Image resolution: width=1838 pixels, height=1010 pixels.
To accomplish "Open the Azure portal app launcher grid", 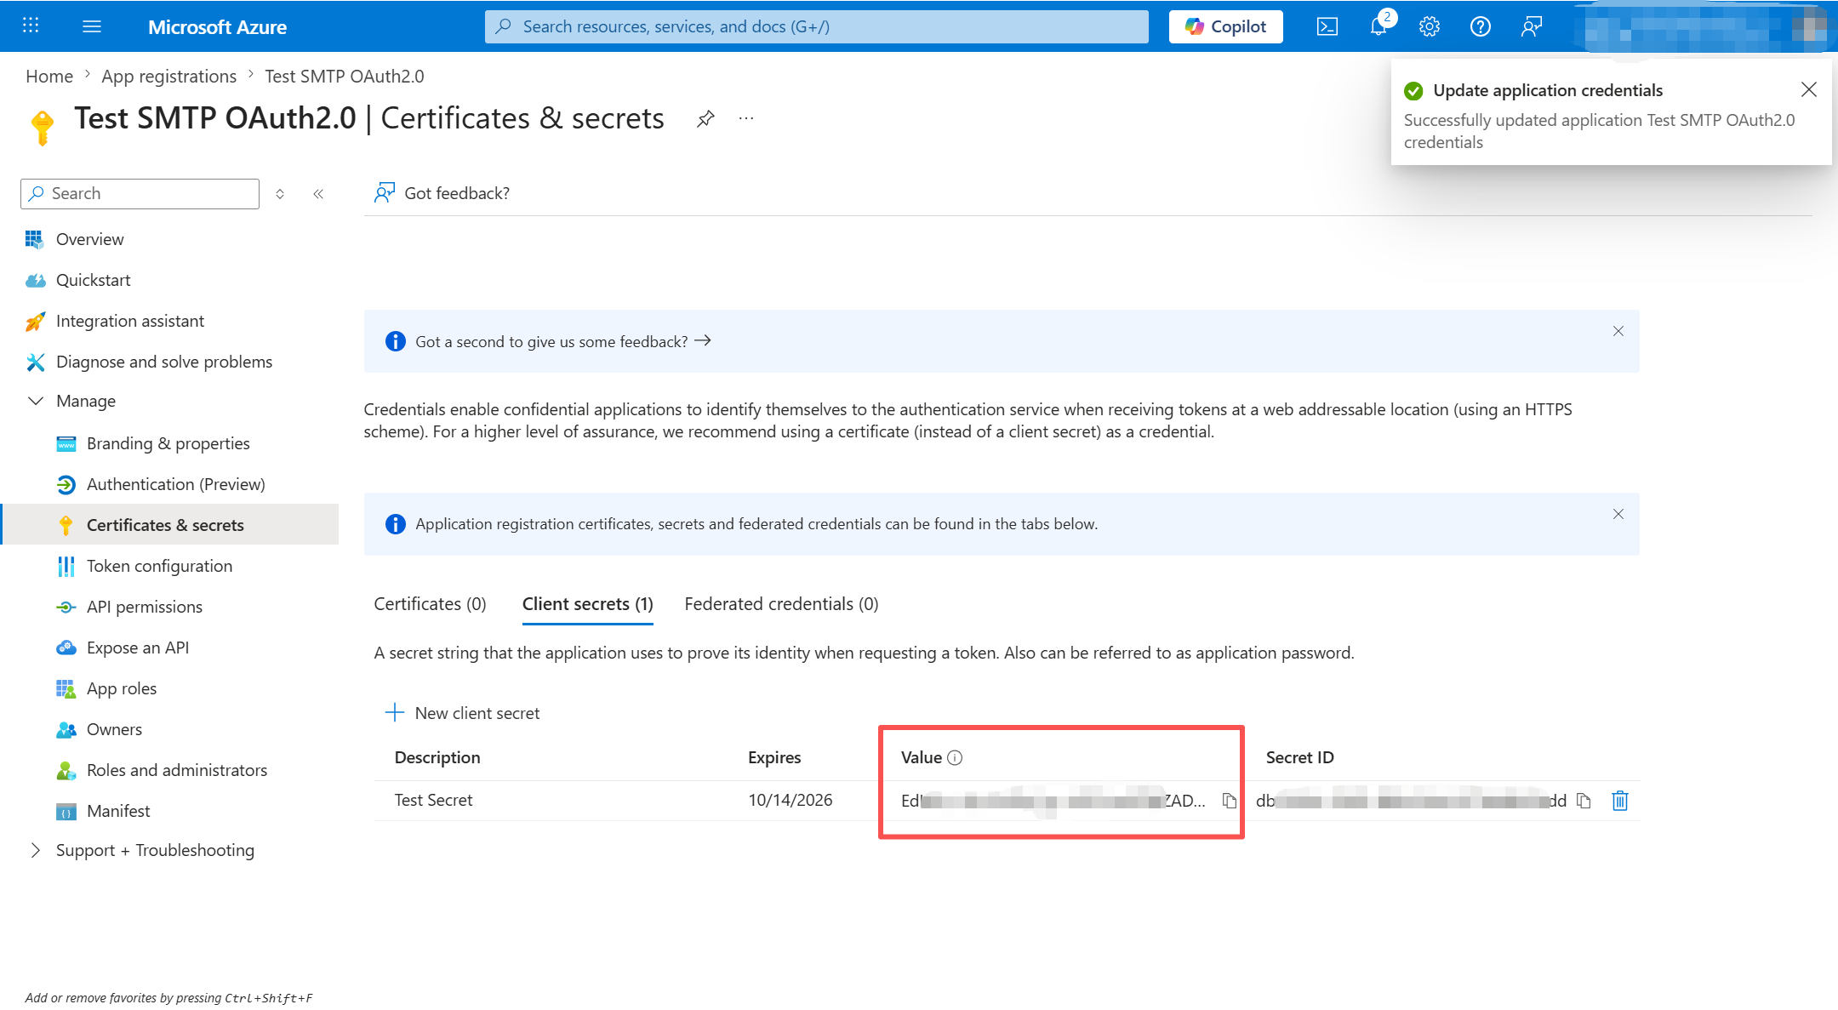I will (x=31, y=26).
